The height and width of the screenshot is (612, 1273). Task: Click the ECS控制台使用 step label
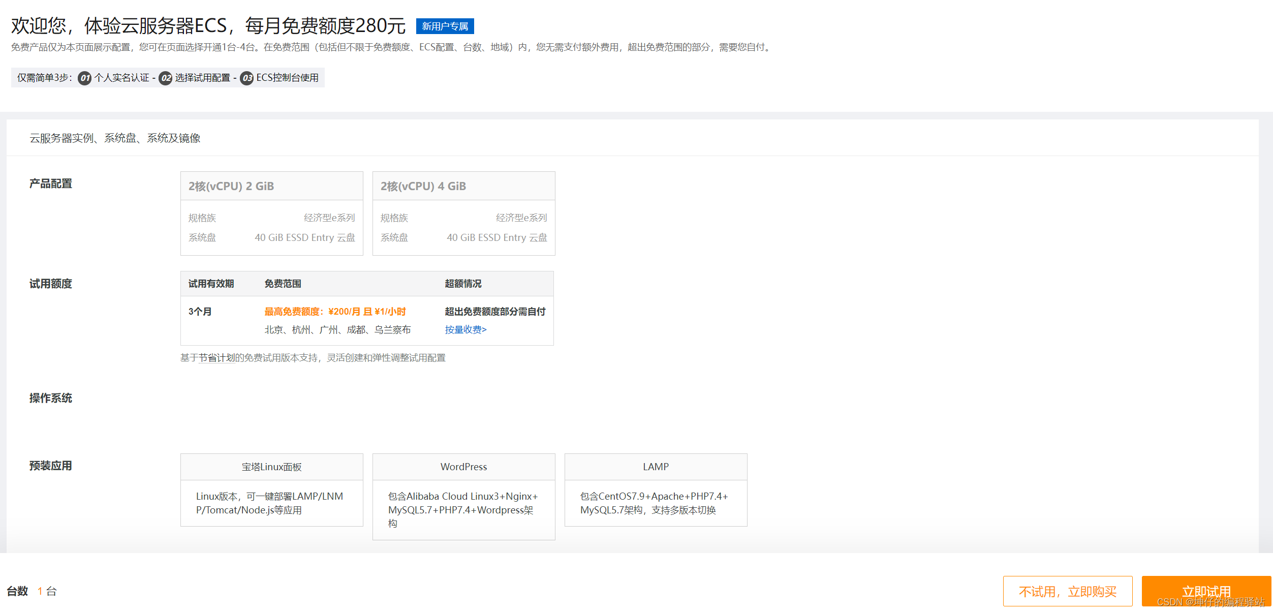(x=287, y=78)
